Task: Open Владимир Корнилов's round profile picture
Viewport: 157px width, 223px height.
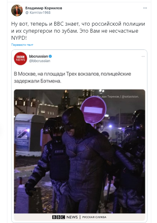Action: (17, 10)
